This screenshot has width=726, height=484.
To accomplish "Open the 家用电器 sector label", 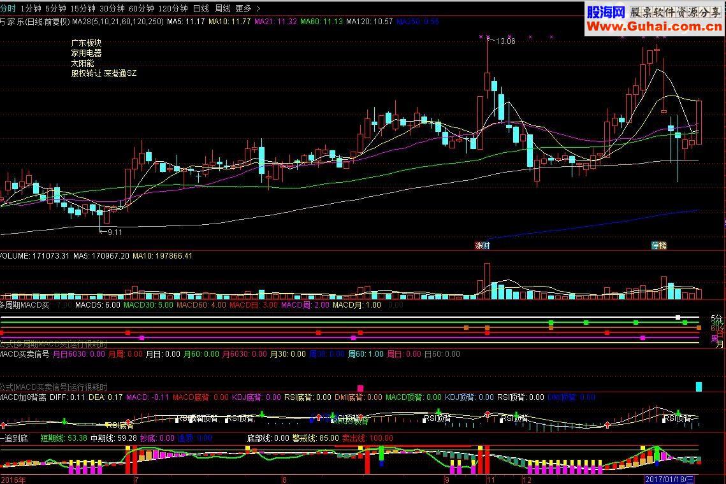I will click(86, 53).
